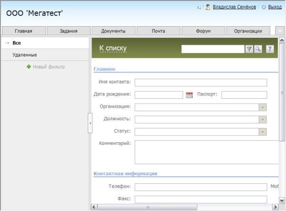The width and height of the screenshot is (286, 211).
Task: Switch to the Организации tab
Action: coord(248,31)
